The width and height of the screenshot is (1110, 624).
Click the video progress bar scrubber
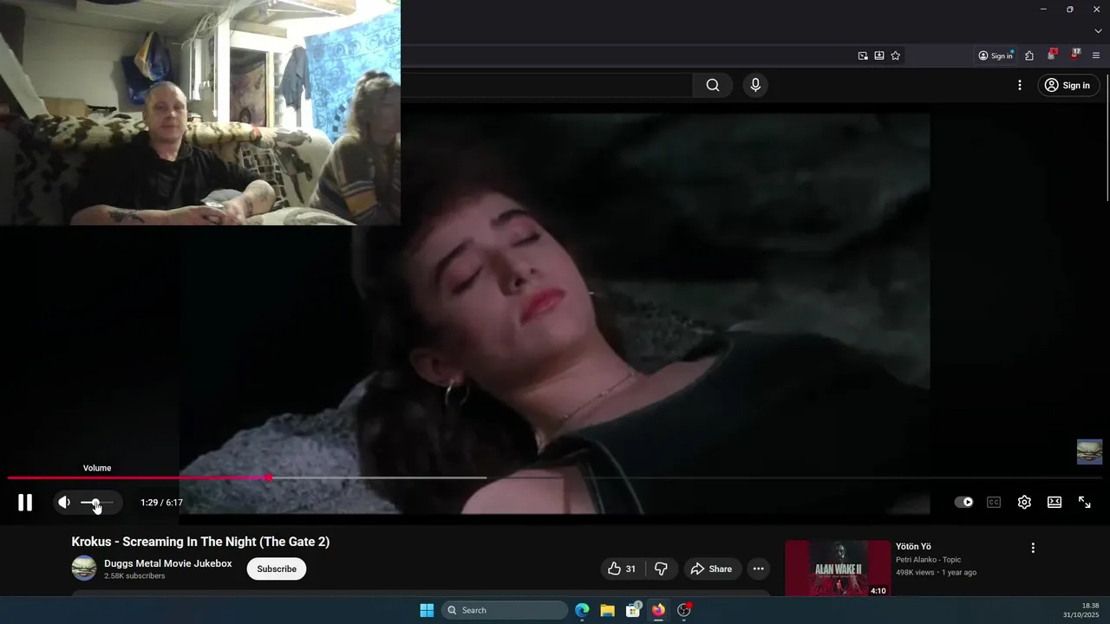pos(269,478)
